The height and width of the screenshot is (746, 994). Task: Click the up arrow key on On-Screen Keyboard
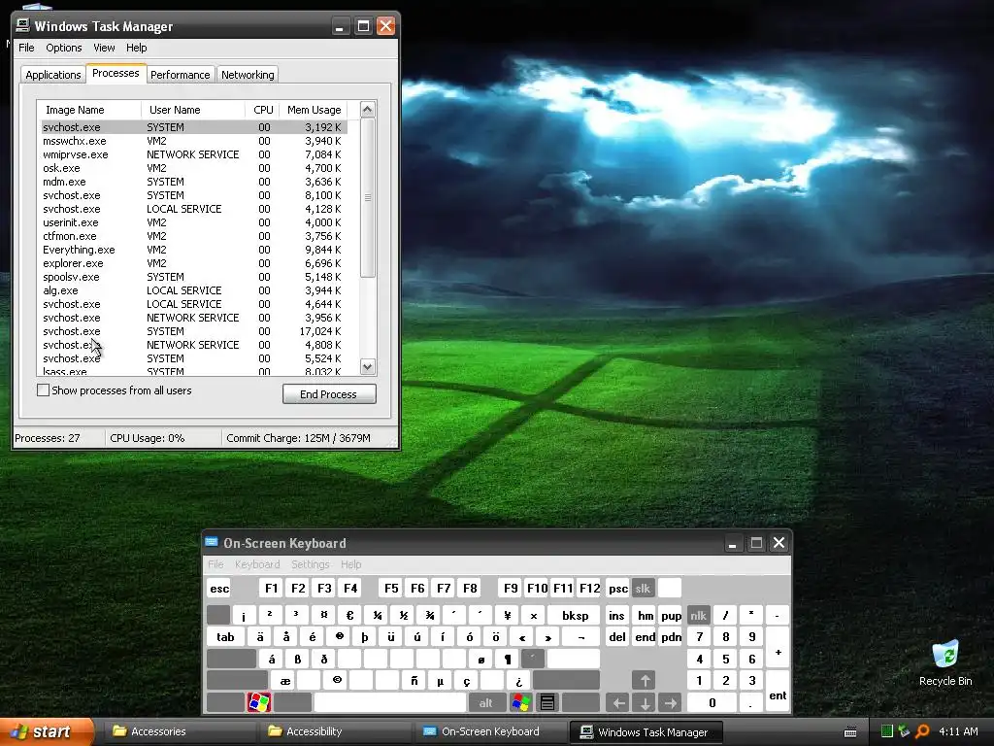click(645, 681)
